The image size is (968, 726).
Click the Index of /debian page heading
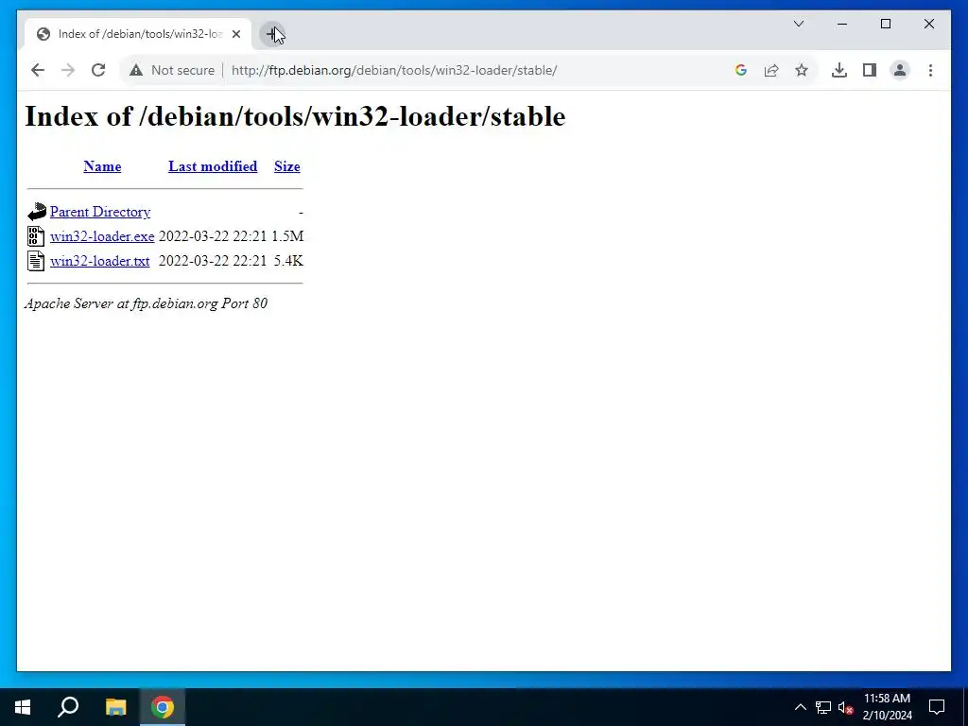click(x=295, y=116)
